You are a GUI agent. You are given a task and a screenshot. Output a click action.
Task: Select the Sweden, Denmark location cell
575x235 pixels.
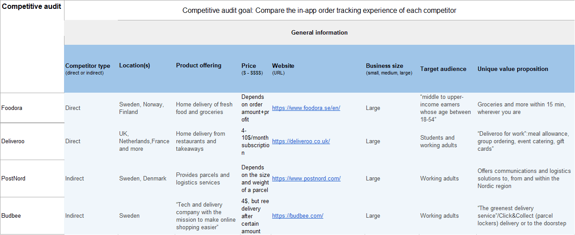tap(146, 179)
